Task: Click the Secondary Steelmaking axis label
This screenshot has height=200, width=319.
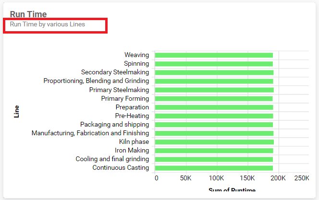Action: [115, 72]
